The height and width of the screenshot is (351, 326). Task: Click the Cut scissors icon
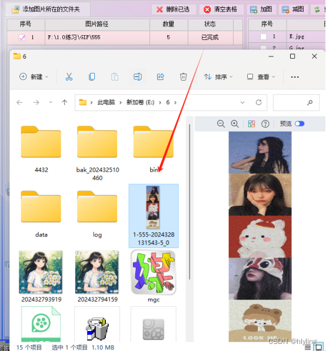pos(69,77)
